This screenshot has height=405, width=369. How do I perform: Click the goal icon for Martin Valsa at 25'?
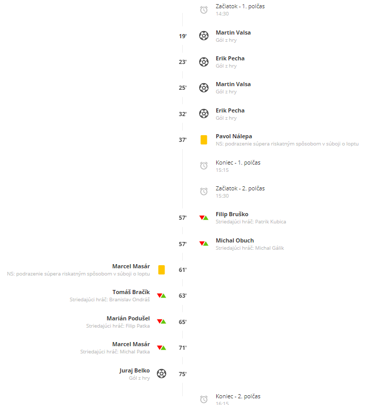click(x=204, y=88)
